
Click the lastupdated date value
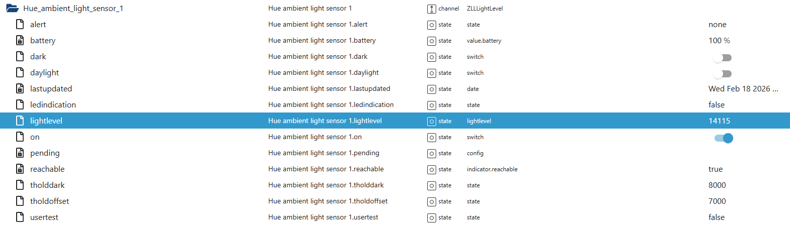(x=743, y=89)
